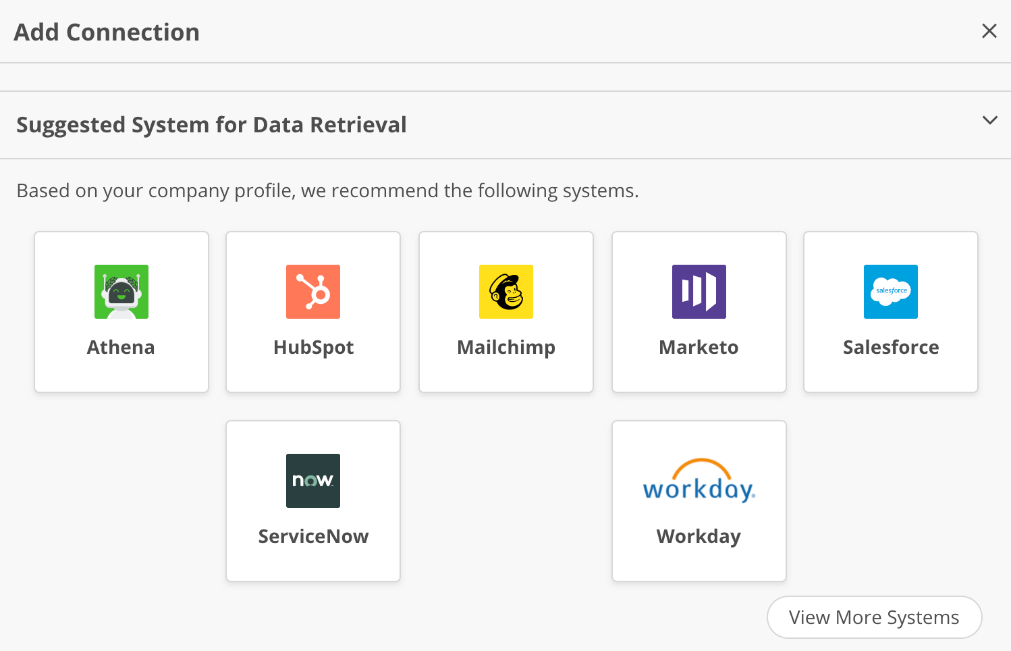This screenshot has width=1011, height=651.
Task: Click the Suggested System for Data Retrieval heading
Action: [x=211, y=125]
